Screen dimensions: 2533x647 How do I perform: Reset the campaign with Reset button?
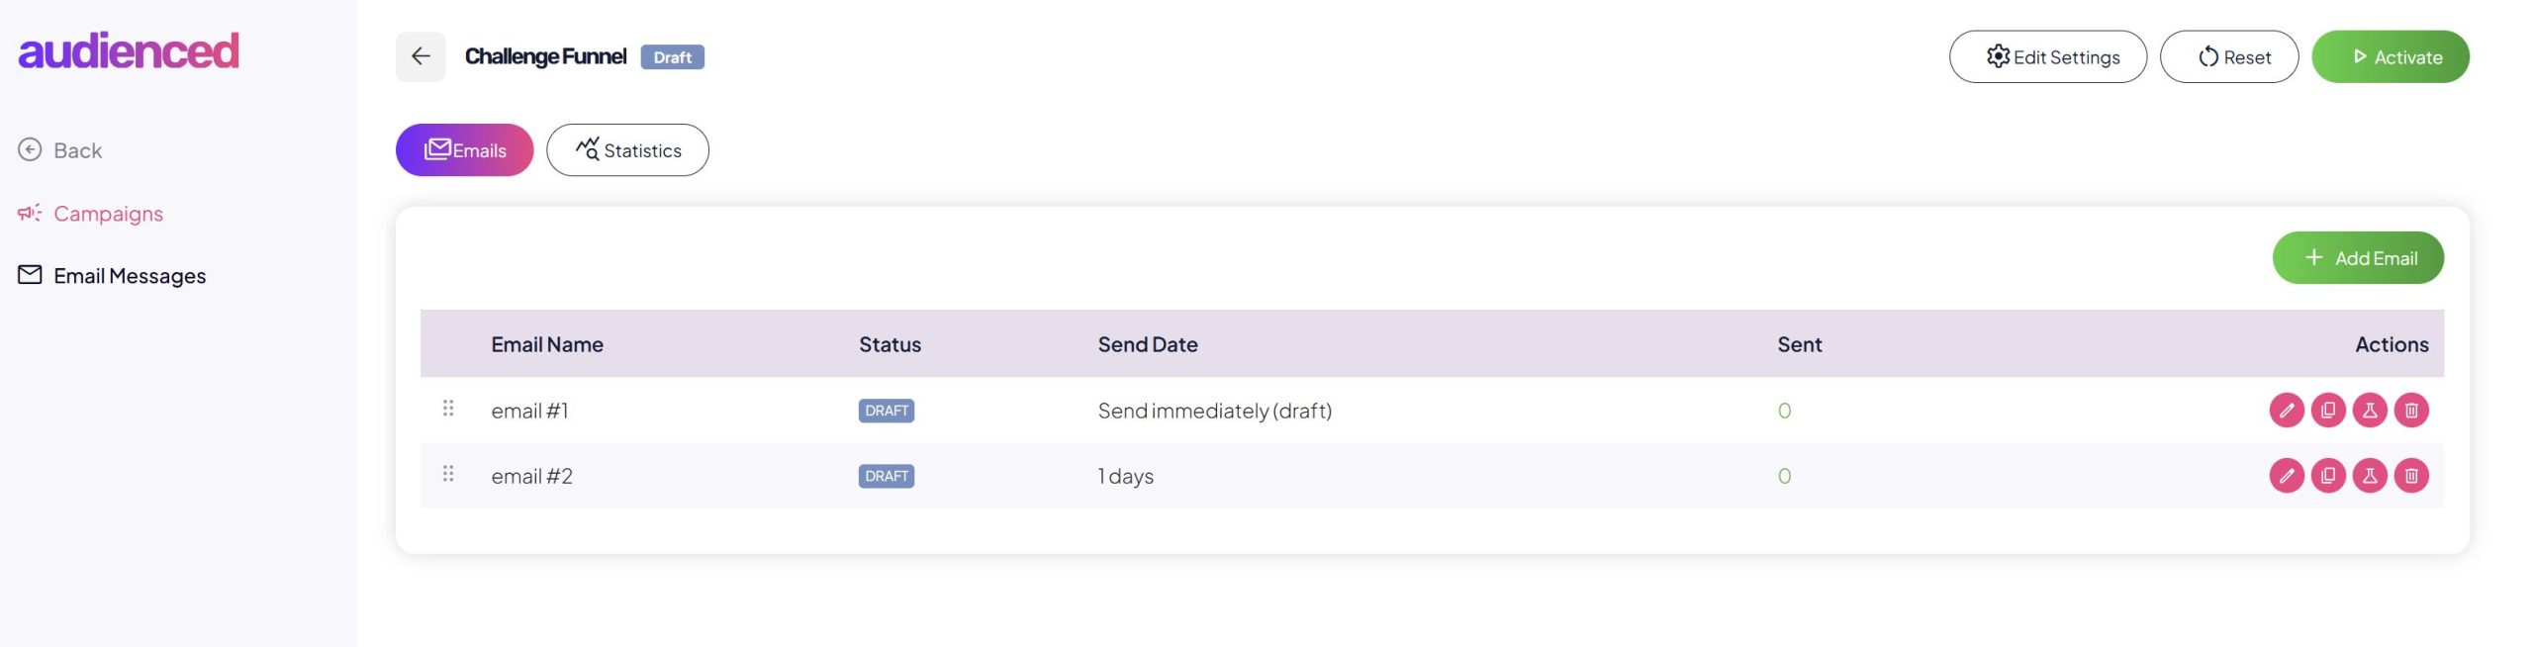click(2228, 57)
